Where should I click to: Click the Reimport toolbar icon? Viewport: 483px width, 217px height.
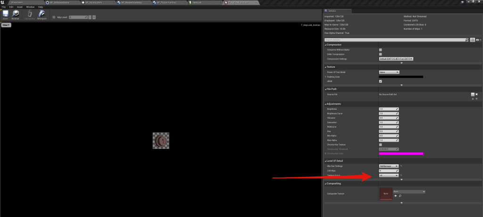click(42, 16)
